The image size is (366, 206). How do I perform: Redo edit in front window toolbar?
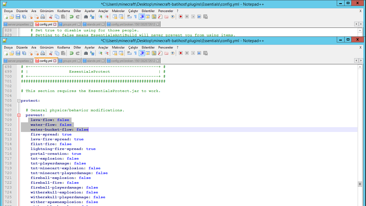click(77, 53)
